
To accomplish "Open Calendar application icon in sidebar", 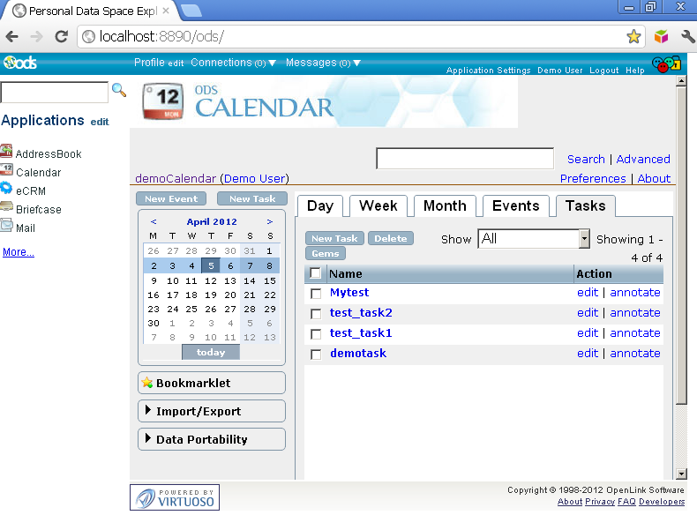I will pyautogui.click(x=6, y=169).
